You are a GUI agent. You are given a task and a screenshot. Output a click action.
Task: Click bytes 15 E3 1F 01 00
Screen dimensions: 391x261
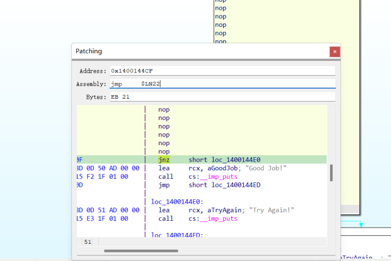click(x=103, y=219)
